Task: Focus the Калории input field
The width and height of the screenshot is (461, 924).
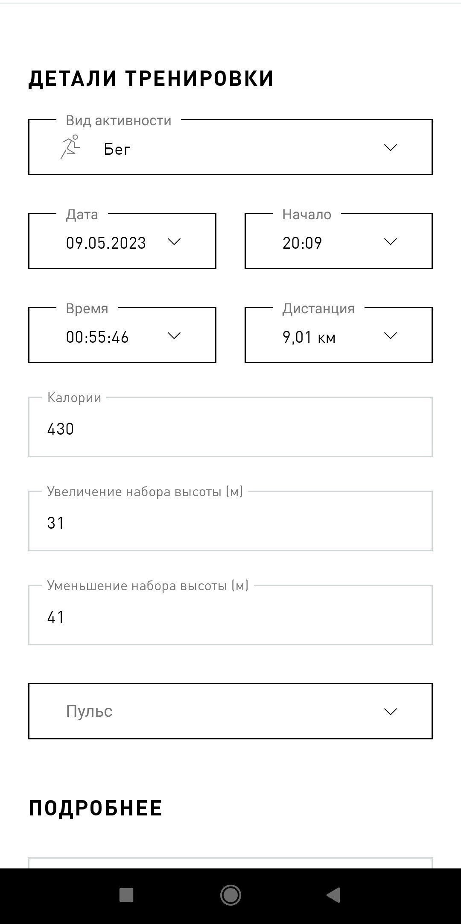Action: click(230, 427)
